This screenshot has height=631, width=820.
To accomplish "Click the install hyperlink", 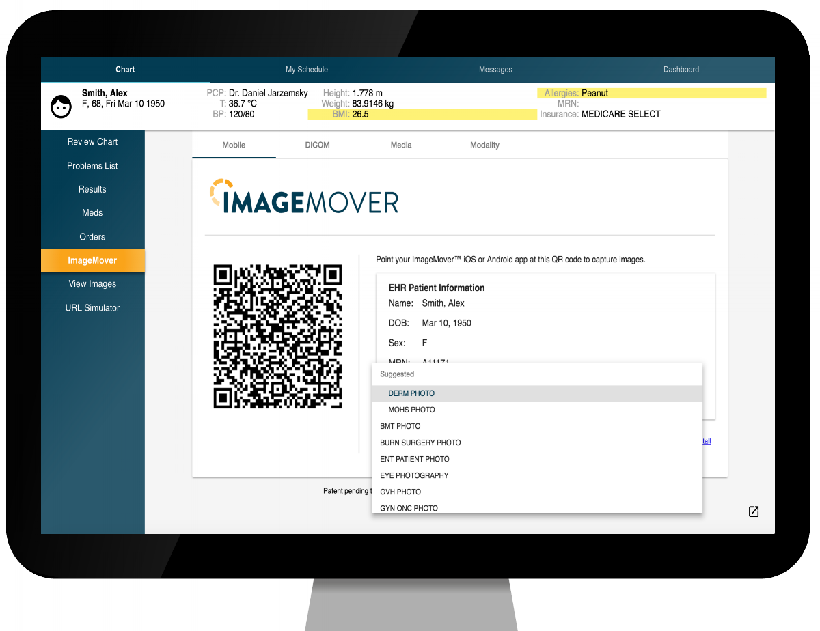I will coord(705,441).
